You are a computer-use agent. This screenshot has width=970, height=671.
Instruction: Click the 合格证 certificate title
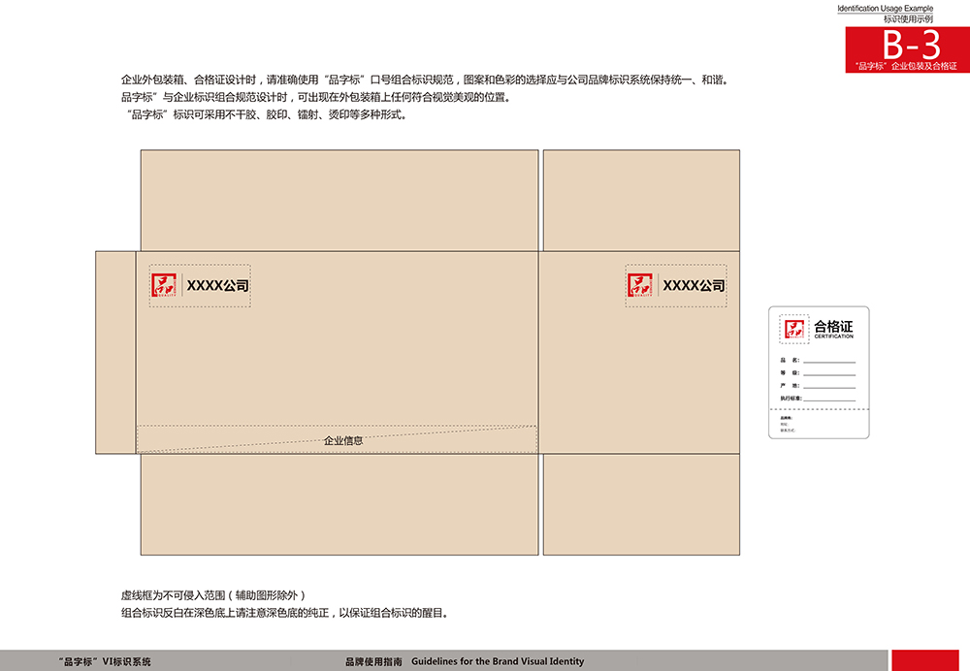pos(833,327)
